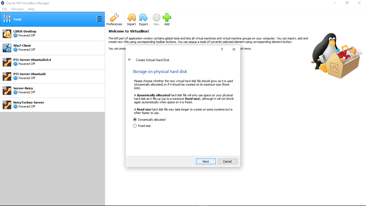Select the Win7-Client virtual machine
This screenshot has width=366, height=206.
[x=53, y=48]
